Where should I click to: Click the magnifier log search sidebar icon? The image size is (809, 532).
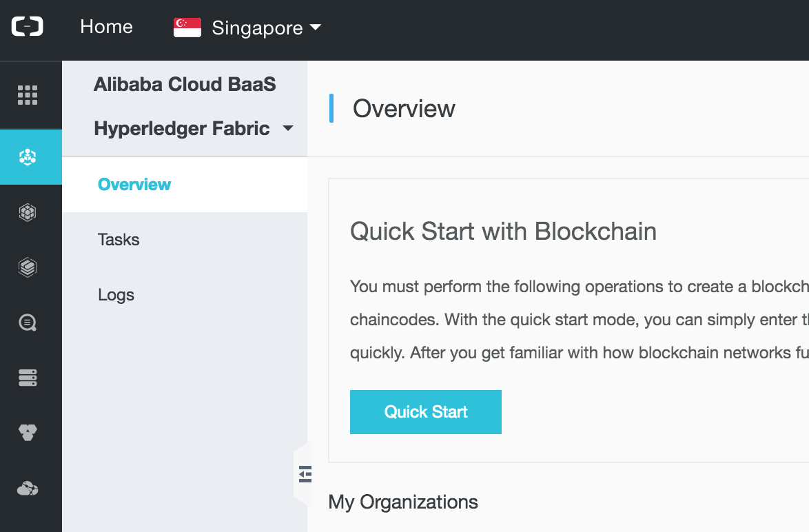click(x=28, y=323)
